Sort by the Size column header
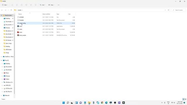The image size is (187, 105). point(69,14)
